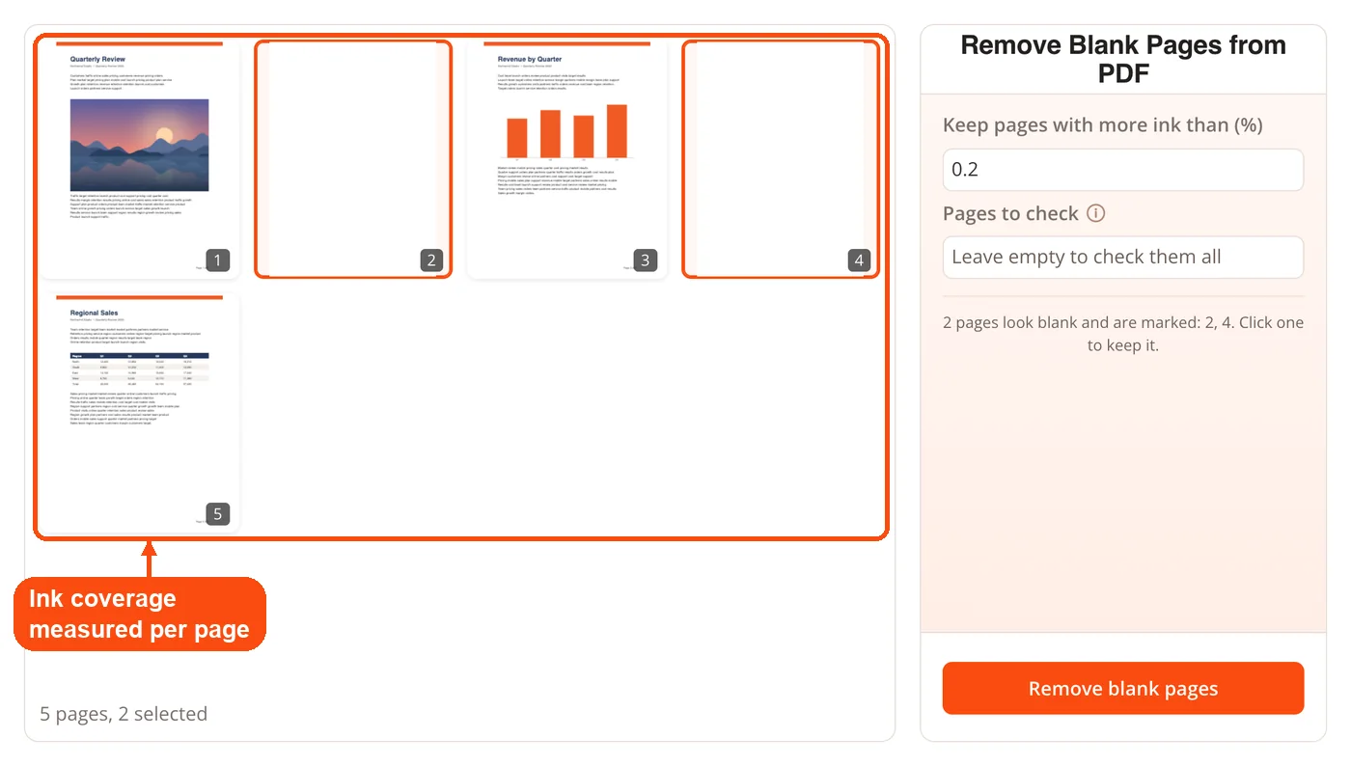
Task: Focus the ink percentage threshold field
Action: pyautogui.click(x=1123, y=170)
